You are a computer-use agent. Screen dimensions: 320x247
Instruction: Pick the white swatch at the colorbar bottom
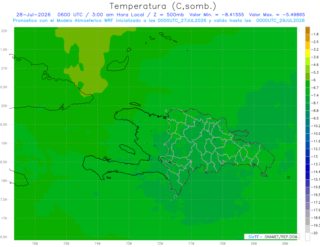point(307,237)
